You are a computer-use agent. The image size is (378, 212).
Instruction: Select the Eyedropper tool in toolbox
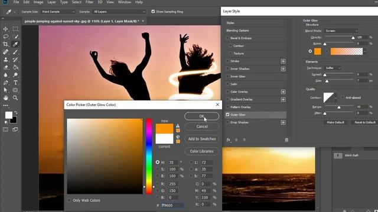15,44
